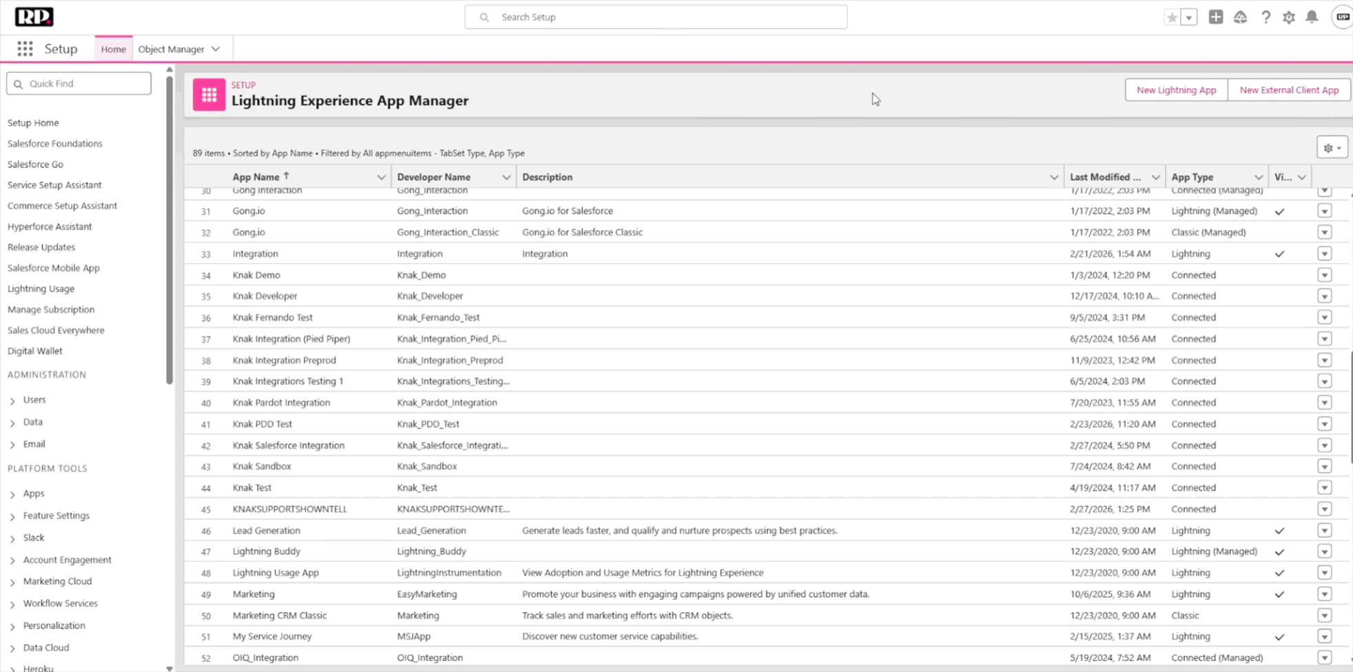Screen dimensions: 1353x672
Task: Open the Object Manager tab
Action: coord(171,49)
